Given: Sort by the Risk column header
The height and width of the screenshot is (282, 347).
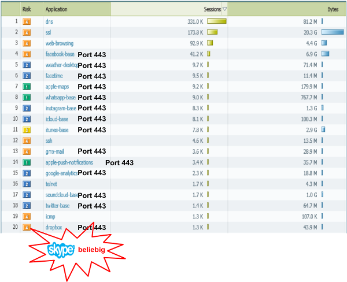Looking at the screenshot, I should click(27, 9).
